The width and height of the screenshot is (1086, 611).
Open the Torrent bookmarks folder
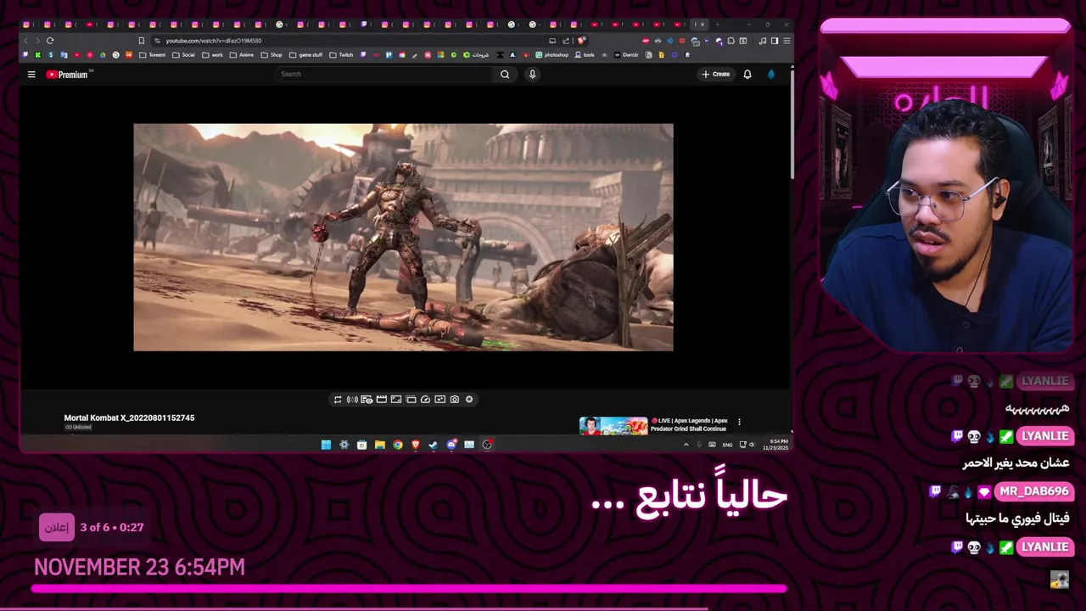(x=152, y=55)
